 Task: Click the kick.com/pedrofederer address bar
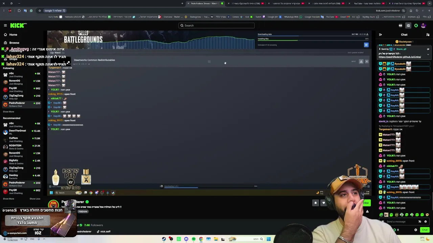(388, 10)
